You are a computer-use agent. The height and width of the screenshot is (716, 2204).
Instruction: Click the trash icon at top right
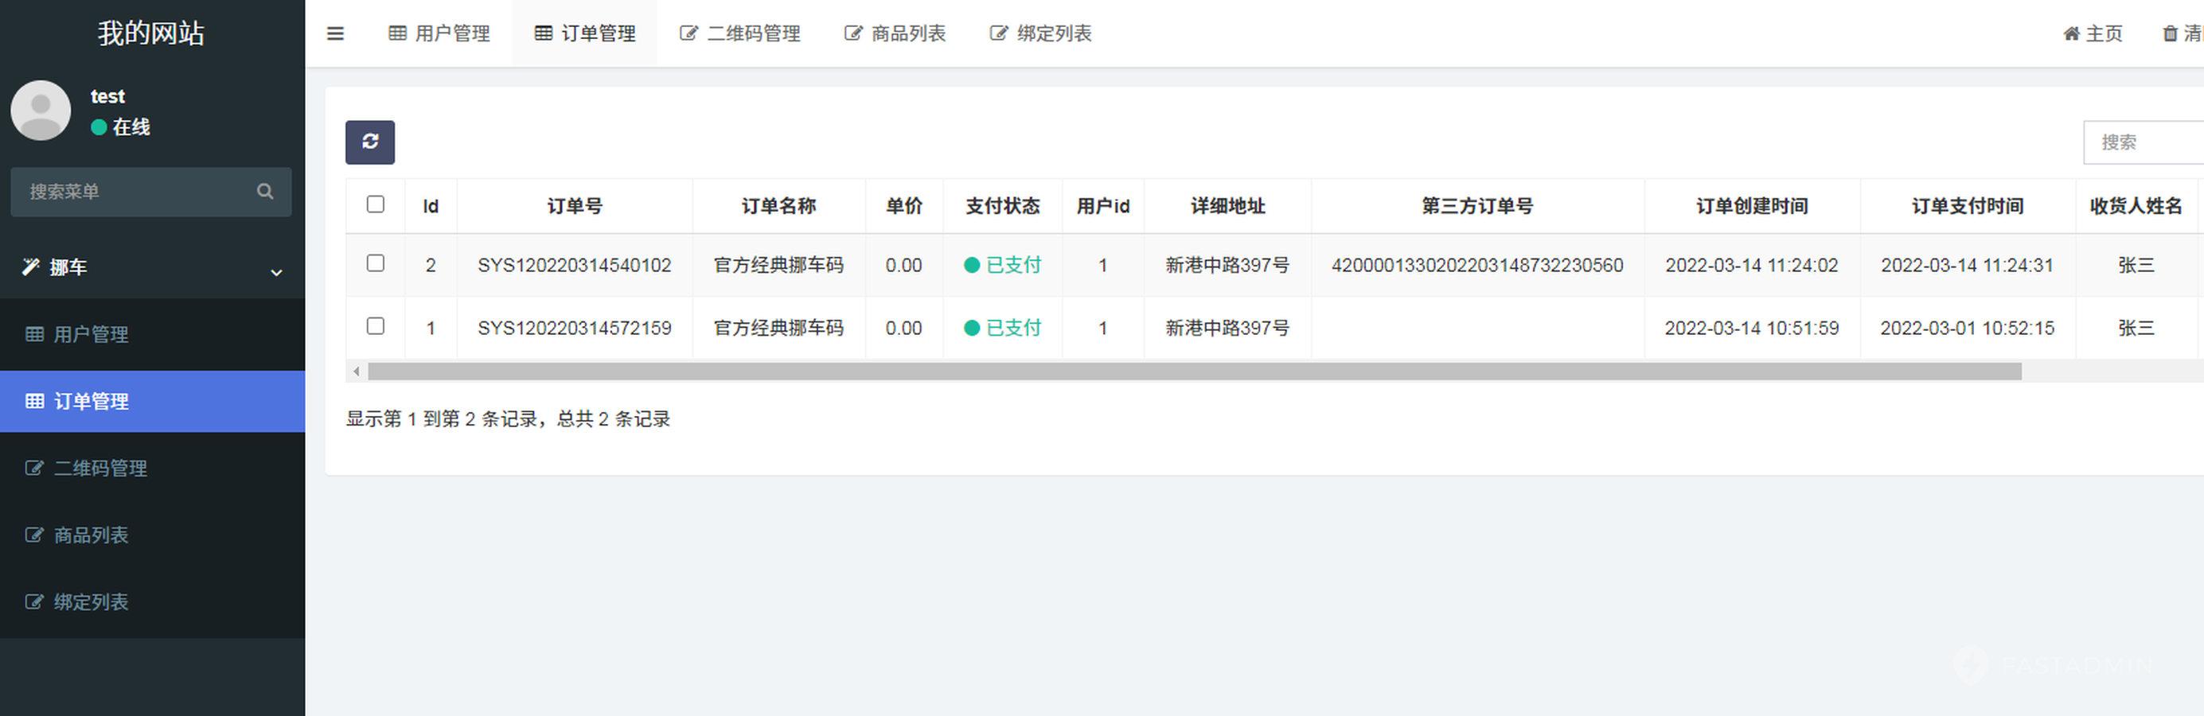2170,33
